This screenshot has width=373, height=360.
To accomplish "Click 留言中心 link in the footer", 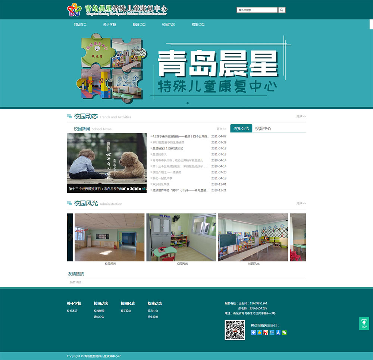I will [x=153, y=311].
